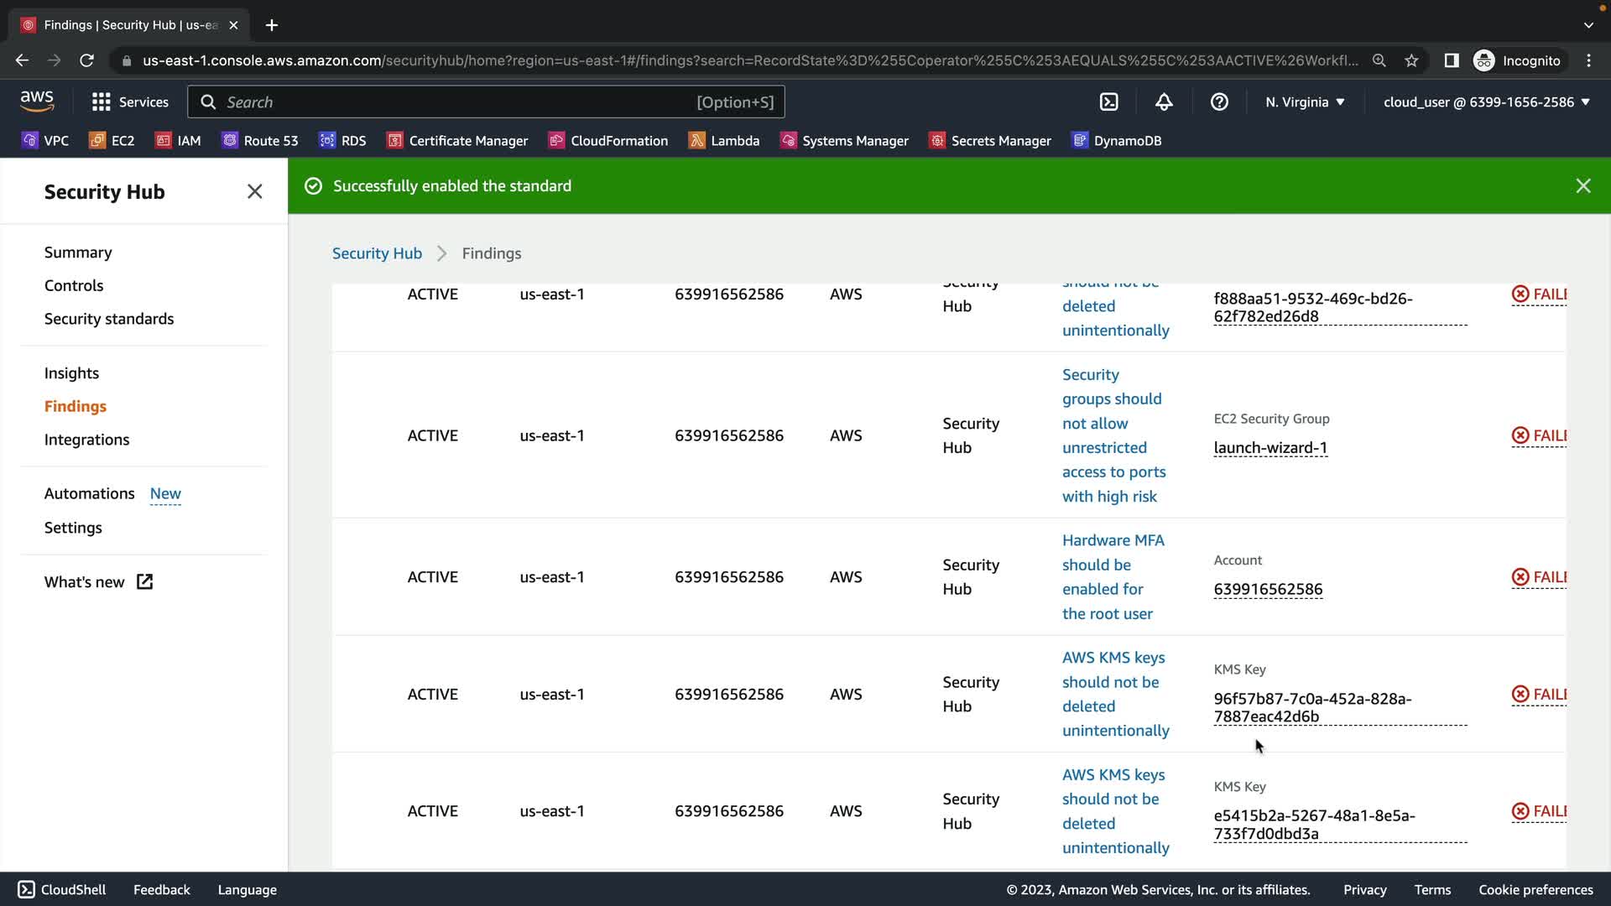Click the AWS logo home icon
The image size is (1611, 906).
[37, 102]
